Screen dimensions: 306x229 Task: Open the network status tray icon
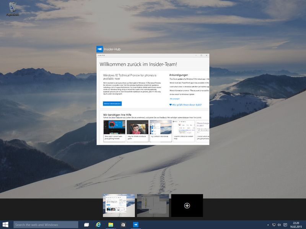pyautogui.click(x=274, y=225)
